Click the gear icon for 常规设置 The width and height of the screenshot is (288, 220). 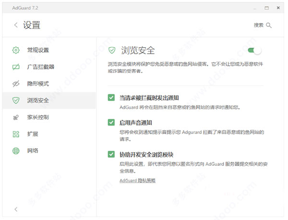tap(16, 50)
